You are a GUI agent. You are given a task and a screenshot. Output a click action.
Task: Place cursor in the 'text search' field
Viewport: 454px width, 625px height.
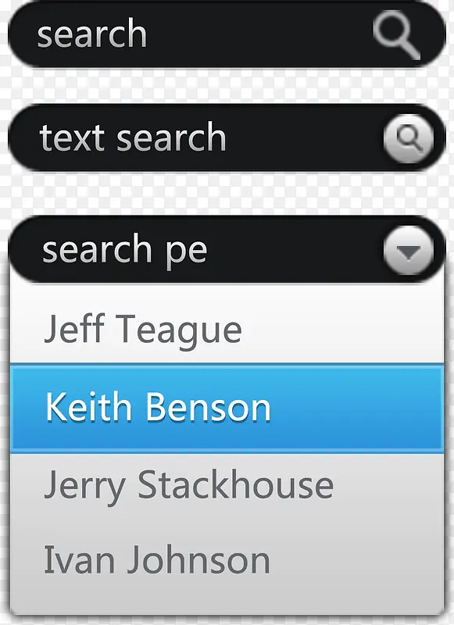[x=227, y=138]
